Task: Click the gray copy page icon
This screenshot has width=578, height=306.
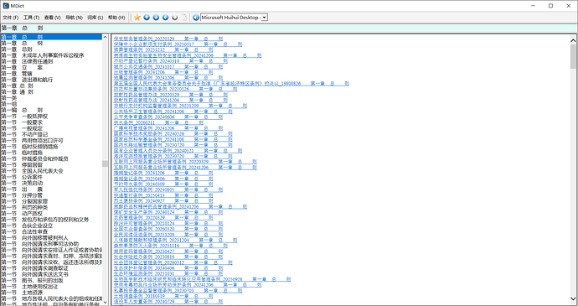Action: [184, 18]
